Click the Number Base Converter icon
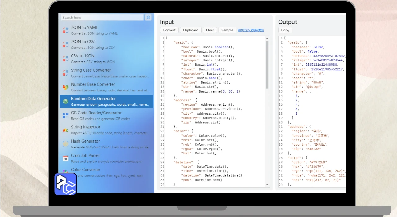This screenshot has width=397, height=217. (x=65, y=87)
